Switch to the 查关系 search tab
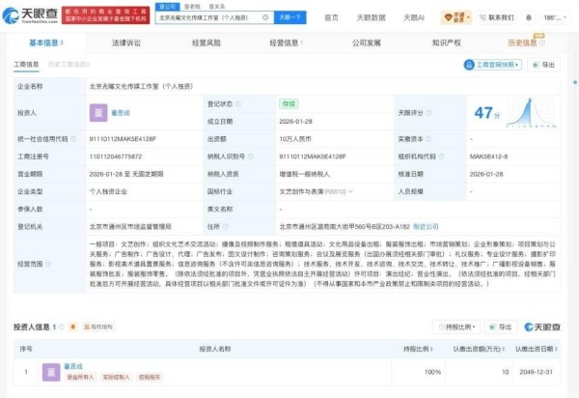The width and height of the screenshot is (579, 398). click(217, 7)
